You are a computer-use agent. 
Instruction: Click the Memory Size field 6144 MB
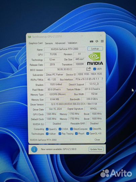(55, 99)
